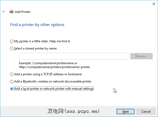Image resolution: width=158 pixels, height=117 pixels.
Task: Click the "My printer is a little older" label text
Action: (42, 41)
